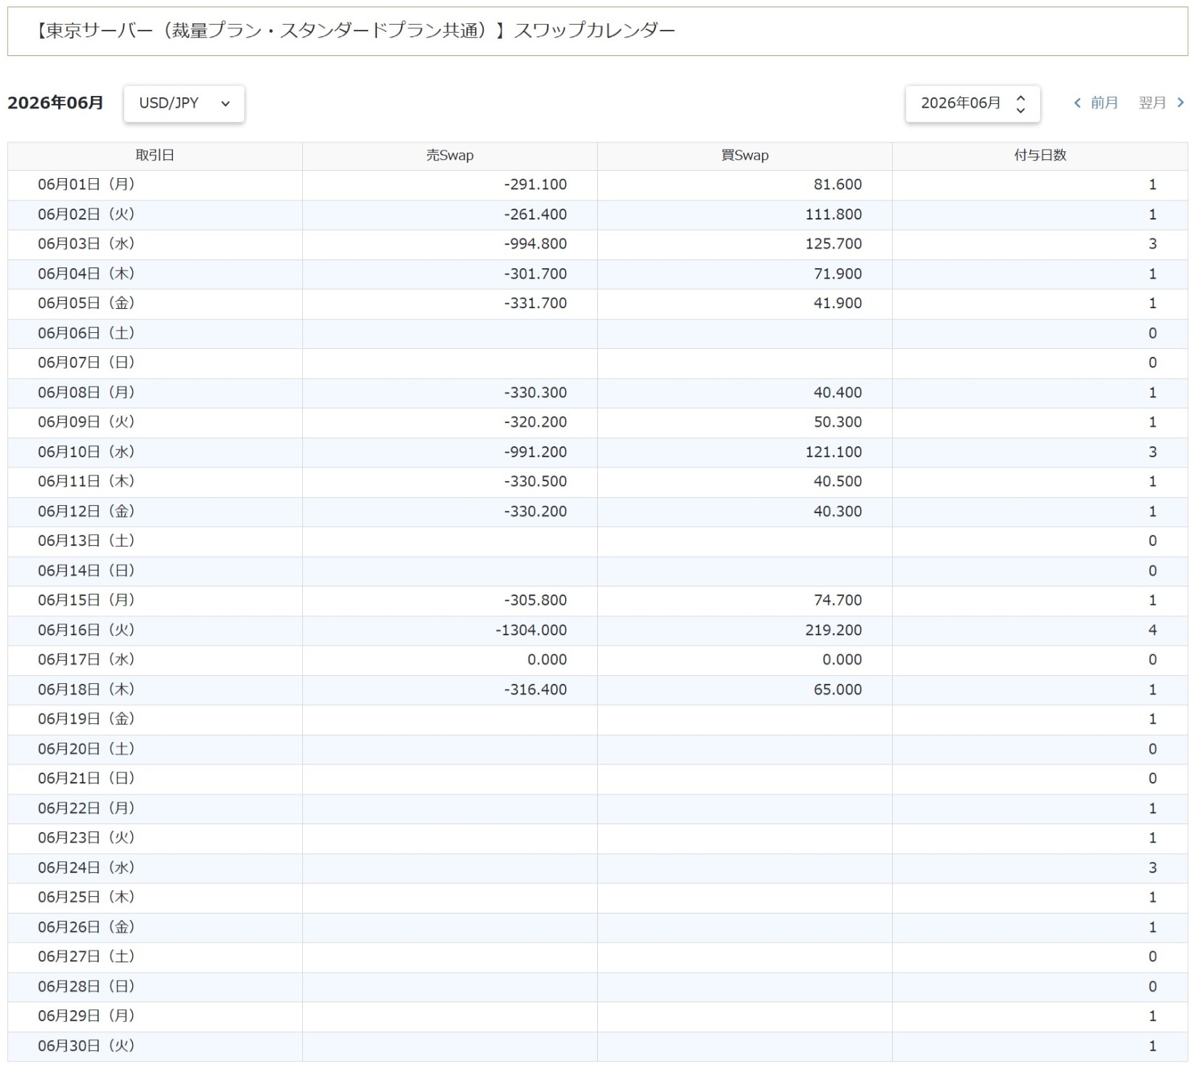Click the buy swap value 111.800
The height and width of the screenshot is (1069, 1195).
(833, 214)
